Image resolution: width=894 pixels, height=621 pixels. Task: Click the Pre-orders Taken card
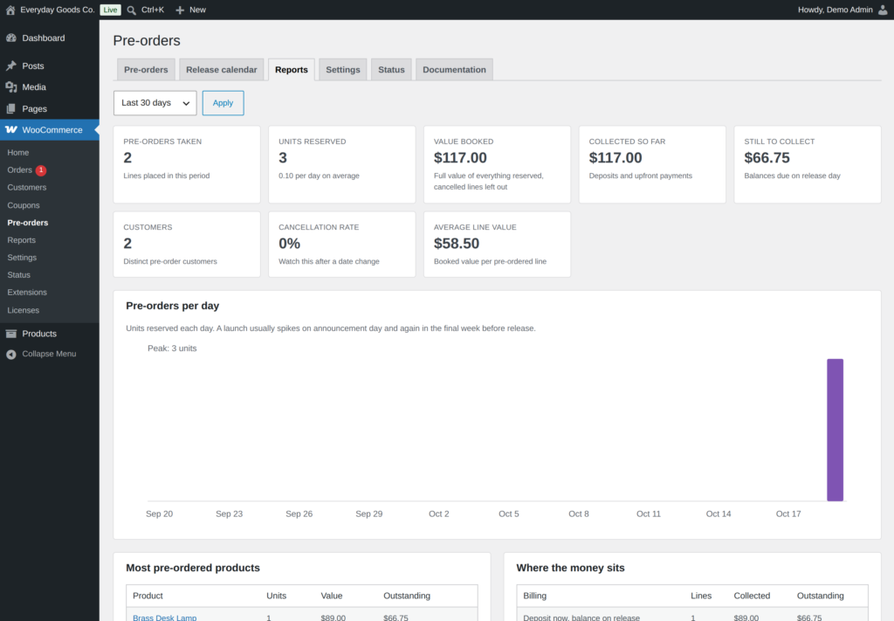[x=187, y=164]
